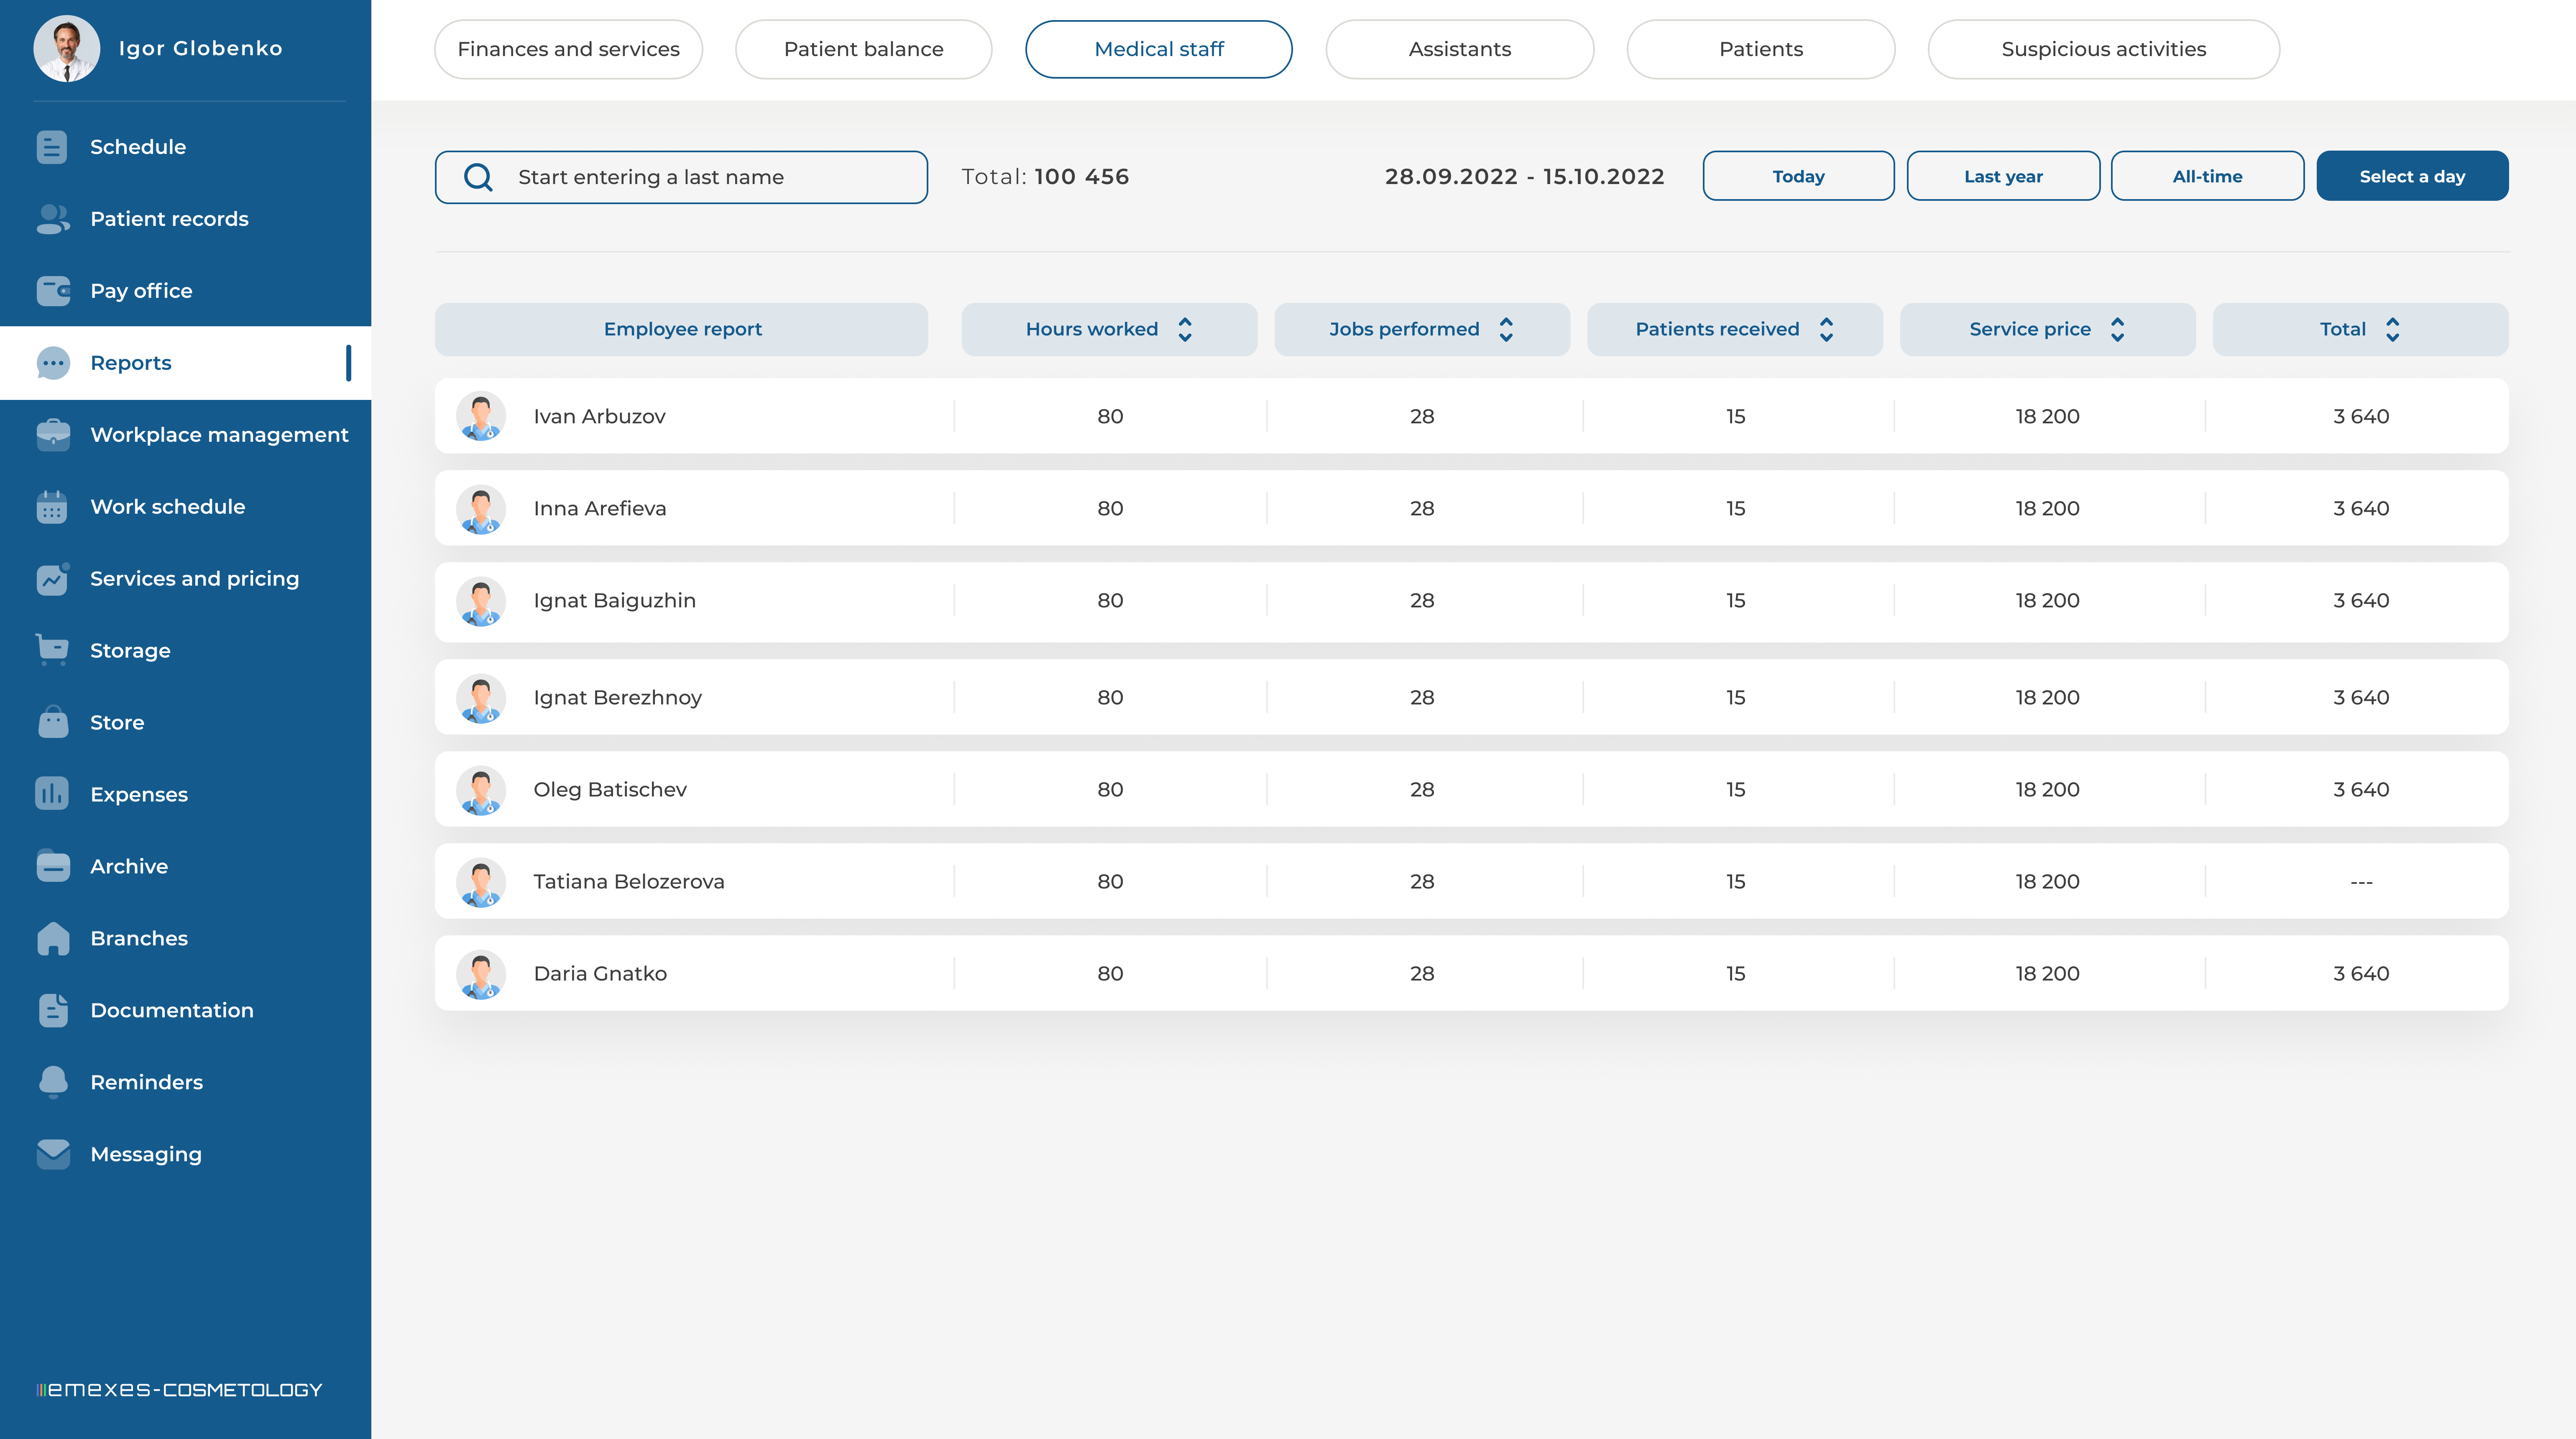
Task: Click the Expenses chart icon
Action: coord(52,794)
